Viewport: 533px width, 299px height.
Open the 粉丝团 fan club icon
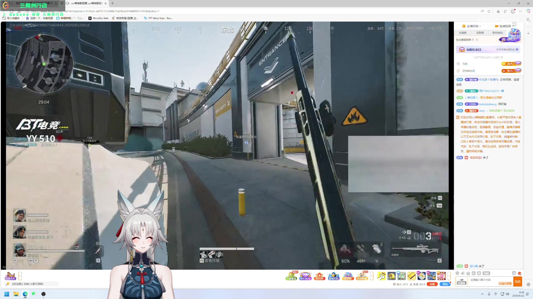coord(320,276)
